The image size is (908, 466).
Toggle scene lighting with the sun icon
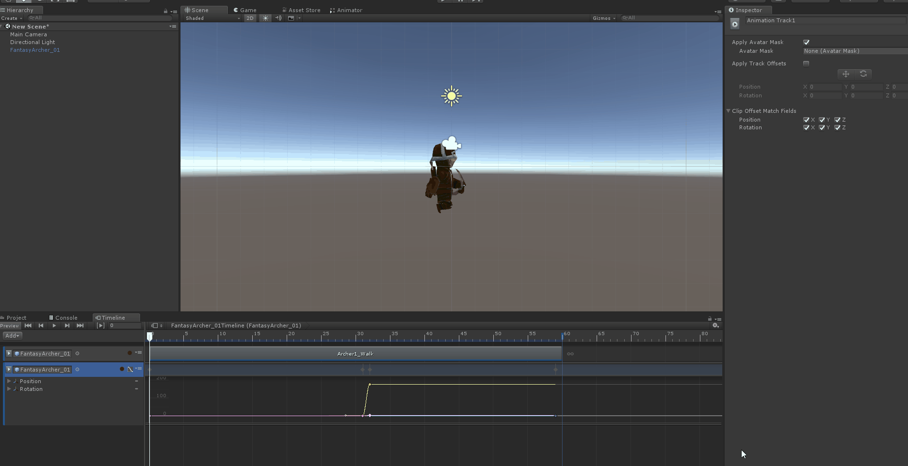[265, 18]
